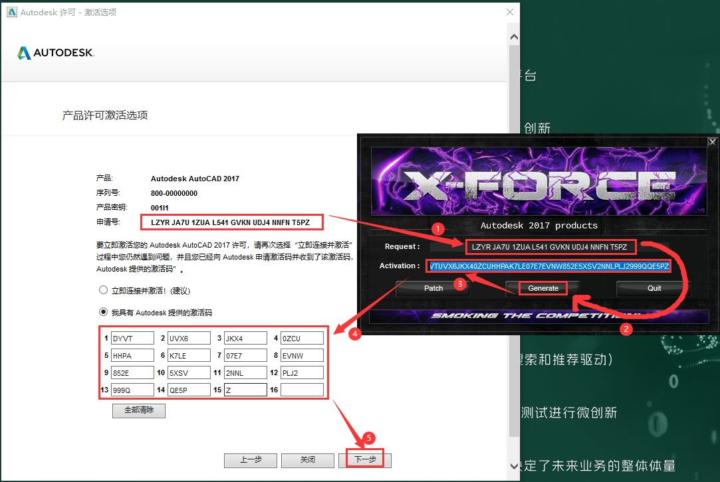Select the '立即连接并激活' radio option

pos(103,290)
